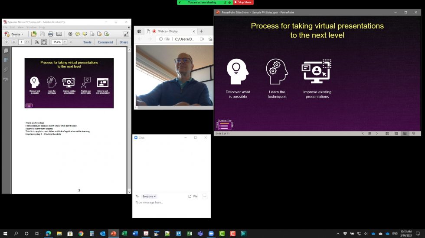
Task: Open Acrobat's gear settings icon
Action: [70, 34]
